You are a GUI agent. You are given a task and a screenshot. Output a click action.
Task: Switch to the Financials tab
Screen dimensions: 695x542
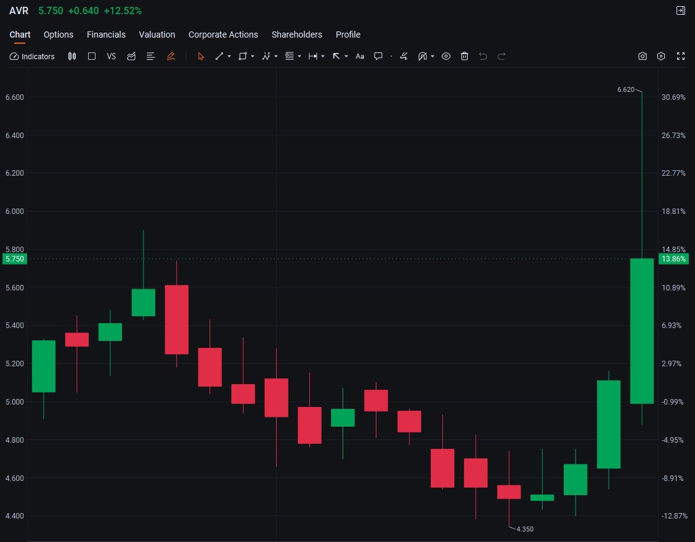coord(106,35)
